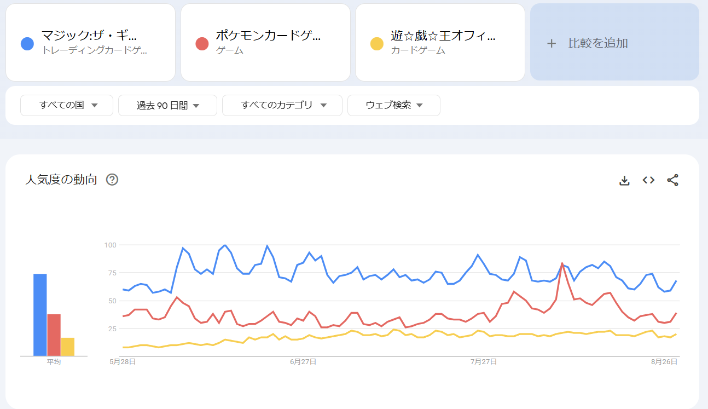708x409 pixels.
Task: Click the yellow dot for 遊☆戯☆王オフィ
Action: 377,43
